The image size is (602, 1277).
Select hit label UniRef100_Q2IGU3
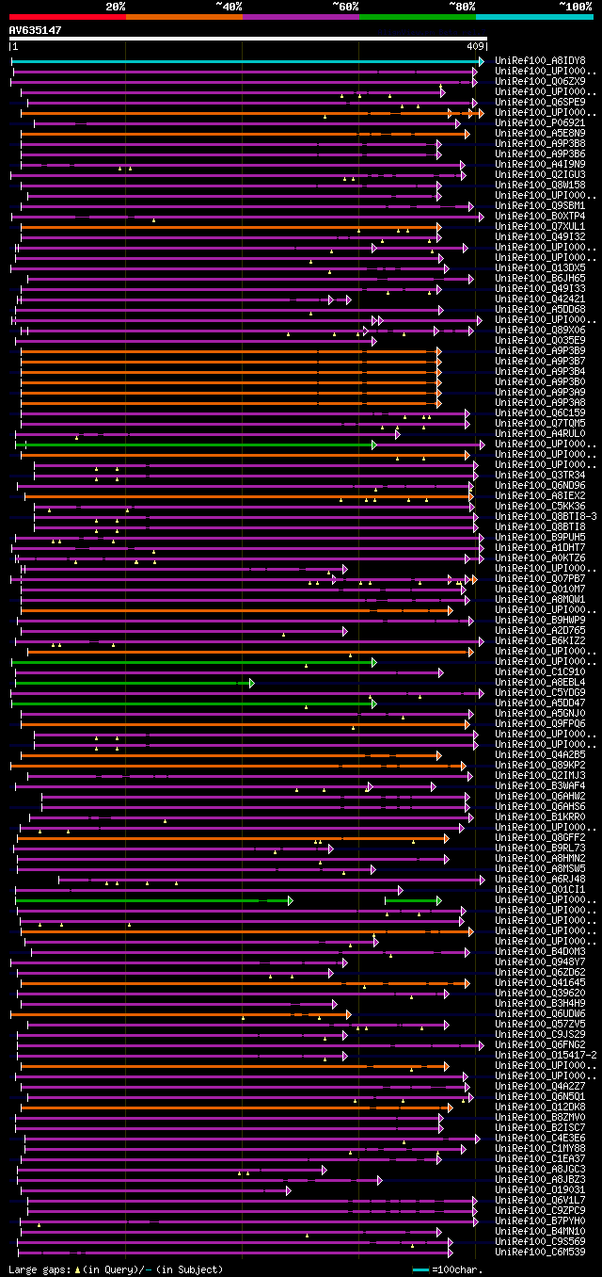(x=542, y=175)
